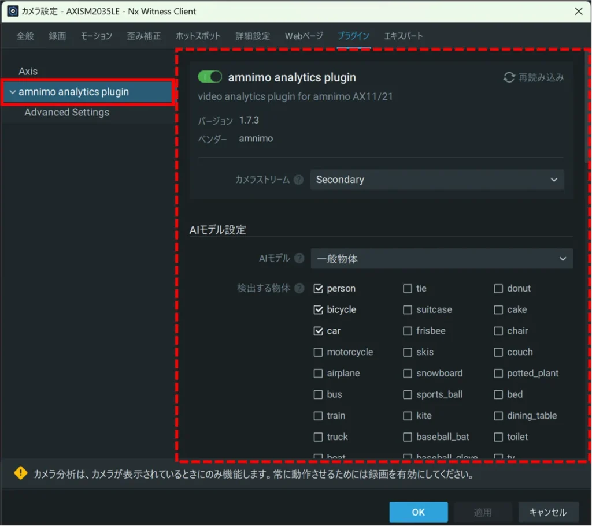
Task: Click the reload icon next to 再読み込み
Action: tap(509, 77)
